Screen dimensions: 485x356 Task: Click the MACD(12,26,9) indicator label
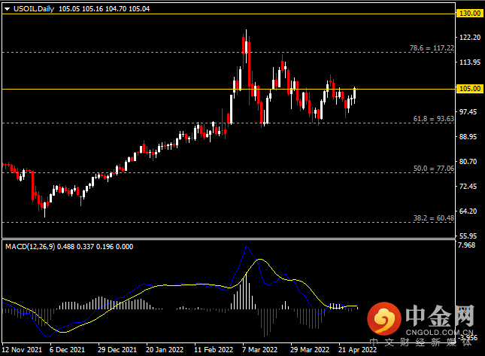(x=30, y=247)
